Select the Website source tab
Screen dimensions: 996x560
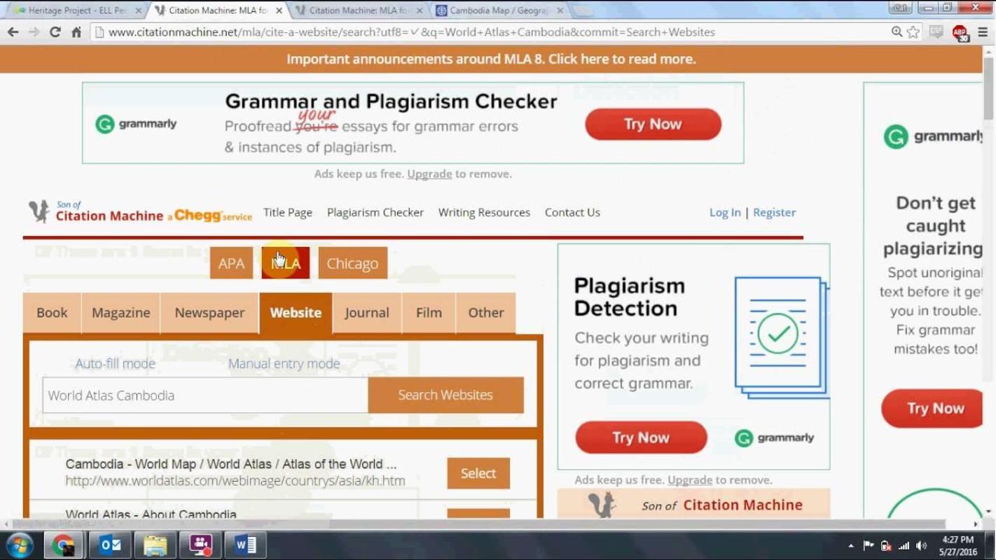click(296, 313)
